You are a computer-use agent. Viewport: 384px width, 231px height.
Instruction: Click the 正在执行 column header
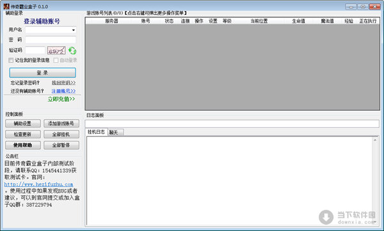click(368, 21)
